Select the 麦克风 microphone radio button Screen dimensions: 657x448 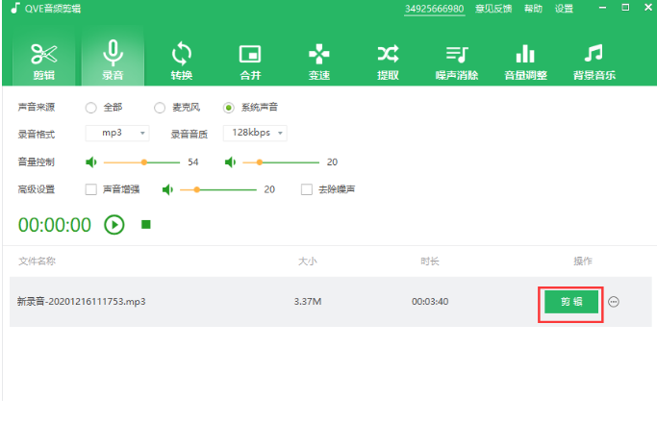tap(160, 108)
